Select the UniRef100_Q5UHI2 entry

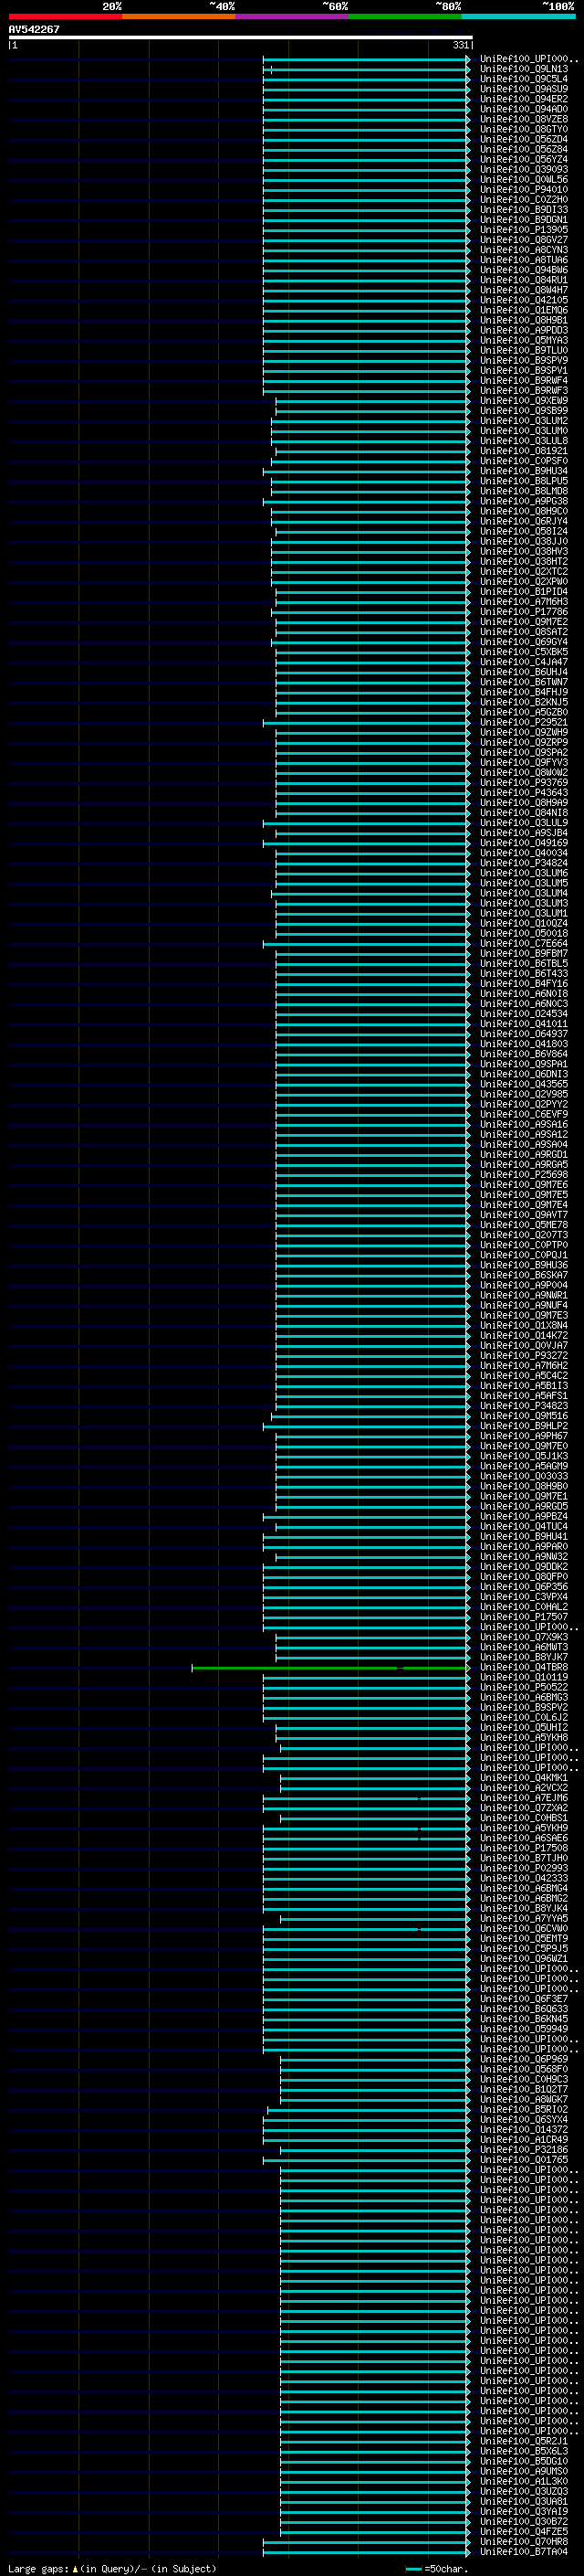(x=524, y=1727)
